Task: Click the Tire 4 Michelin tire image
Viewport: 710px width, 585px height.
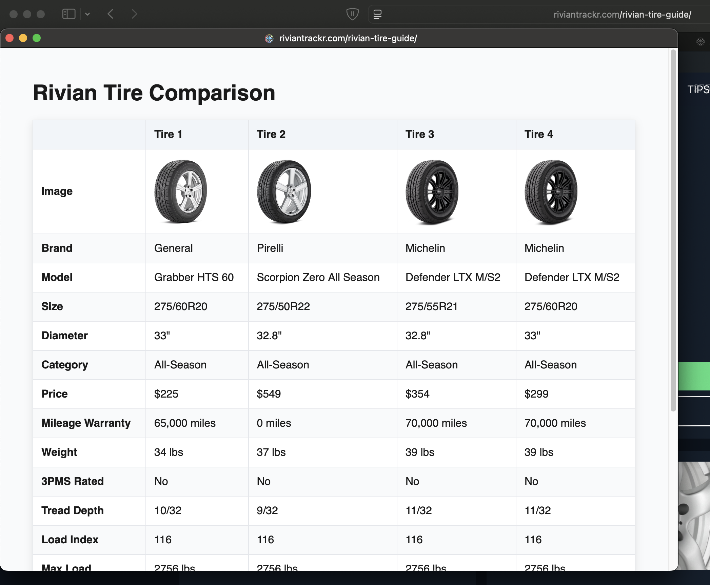Action: pyautogui.click(x=551, y=192)
